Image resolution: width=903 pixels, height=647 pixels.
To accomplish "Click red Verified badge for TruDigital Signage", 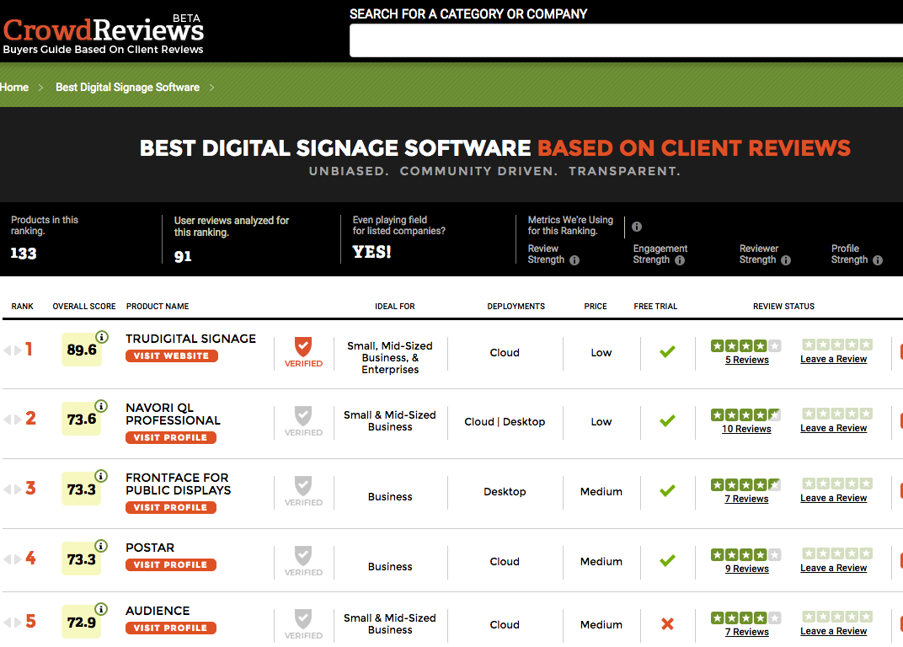I will (303, 352).
